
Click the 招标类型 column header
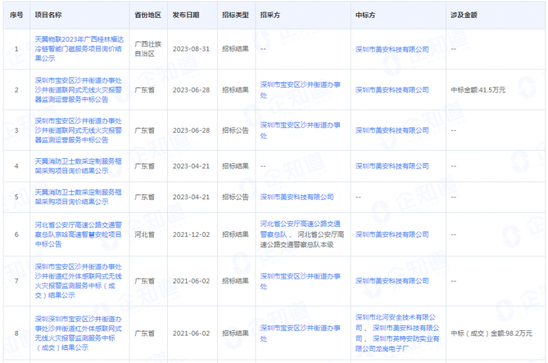(235, 14)
